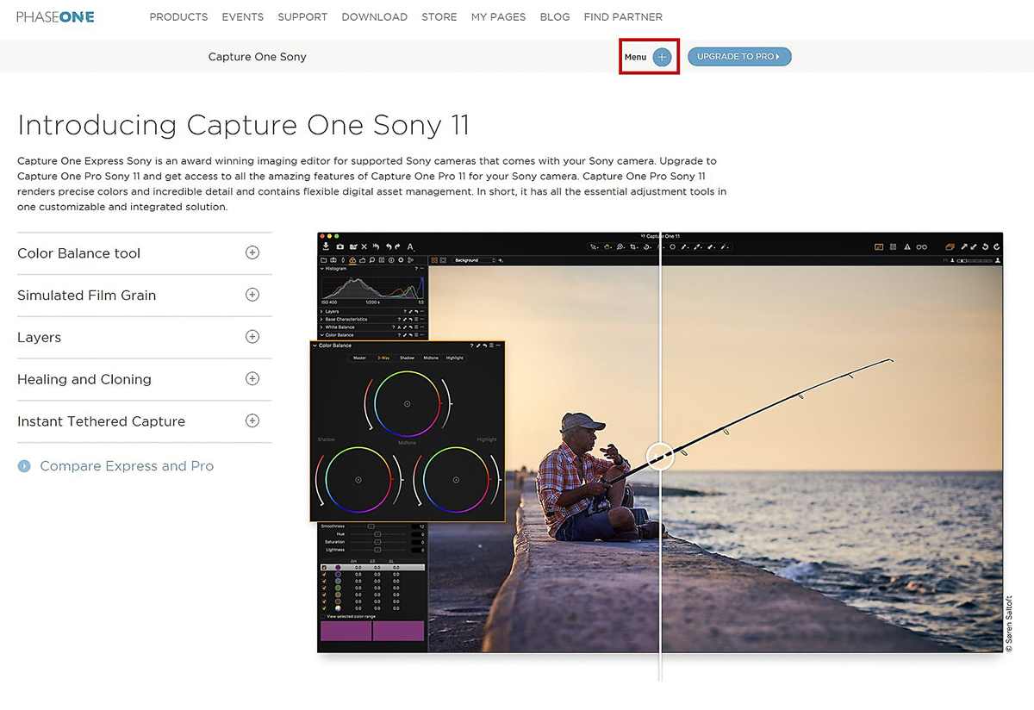Click the Delete X icon in the toolbar

point(364,246)
